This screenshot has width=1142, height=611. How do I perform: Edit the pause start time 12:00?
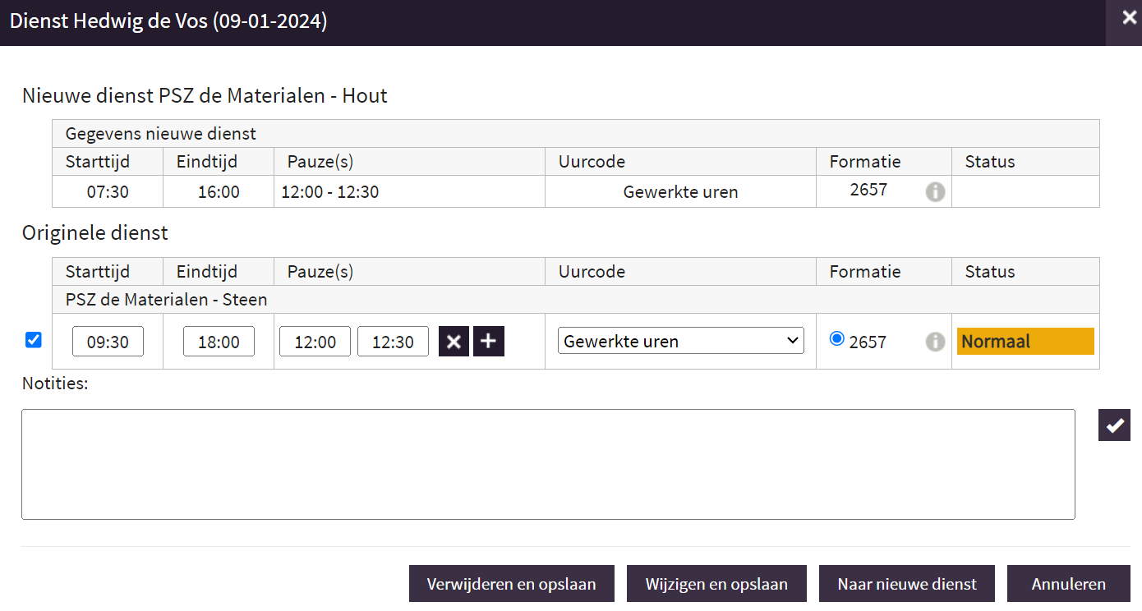point(315,342)
